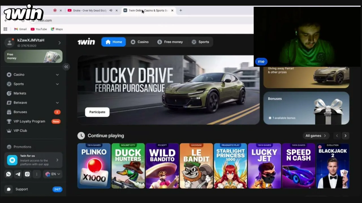Open the Starlight Princess 1000 game
This screenshot has height=203, width=362.
230,166
